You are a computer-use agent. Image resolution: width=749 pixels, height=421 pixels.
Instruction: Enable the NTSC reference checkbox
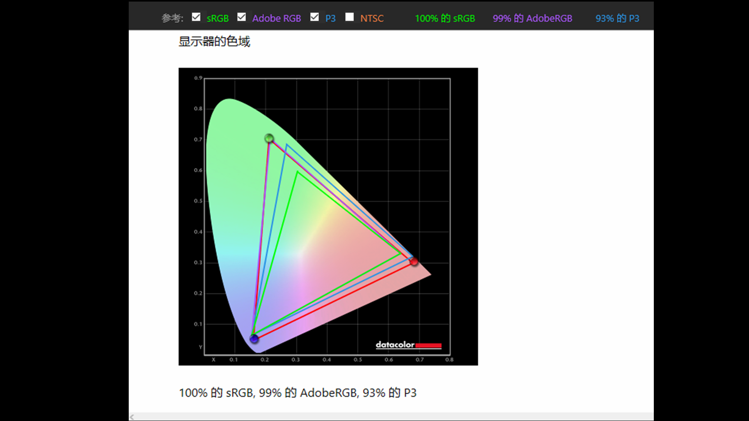(x=350, y=17)
